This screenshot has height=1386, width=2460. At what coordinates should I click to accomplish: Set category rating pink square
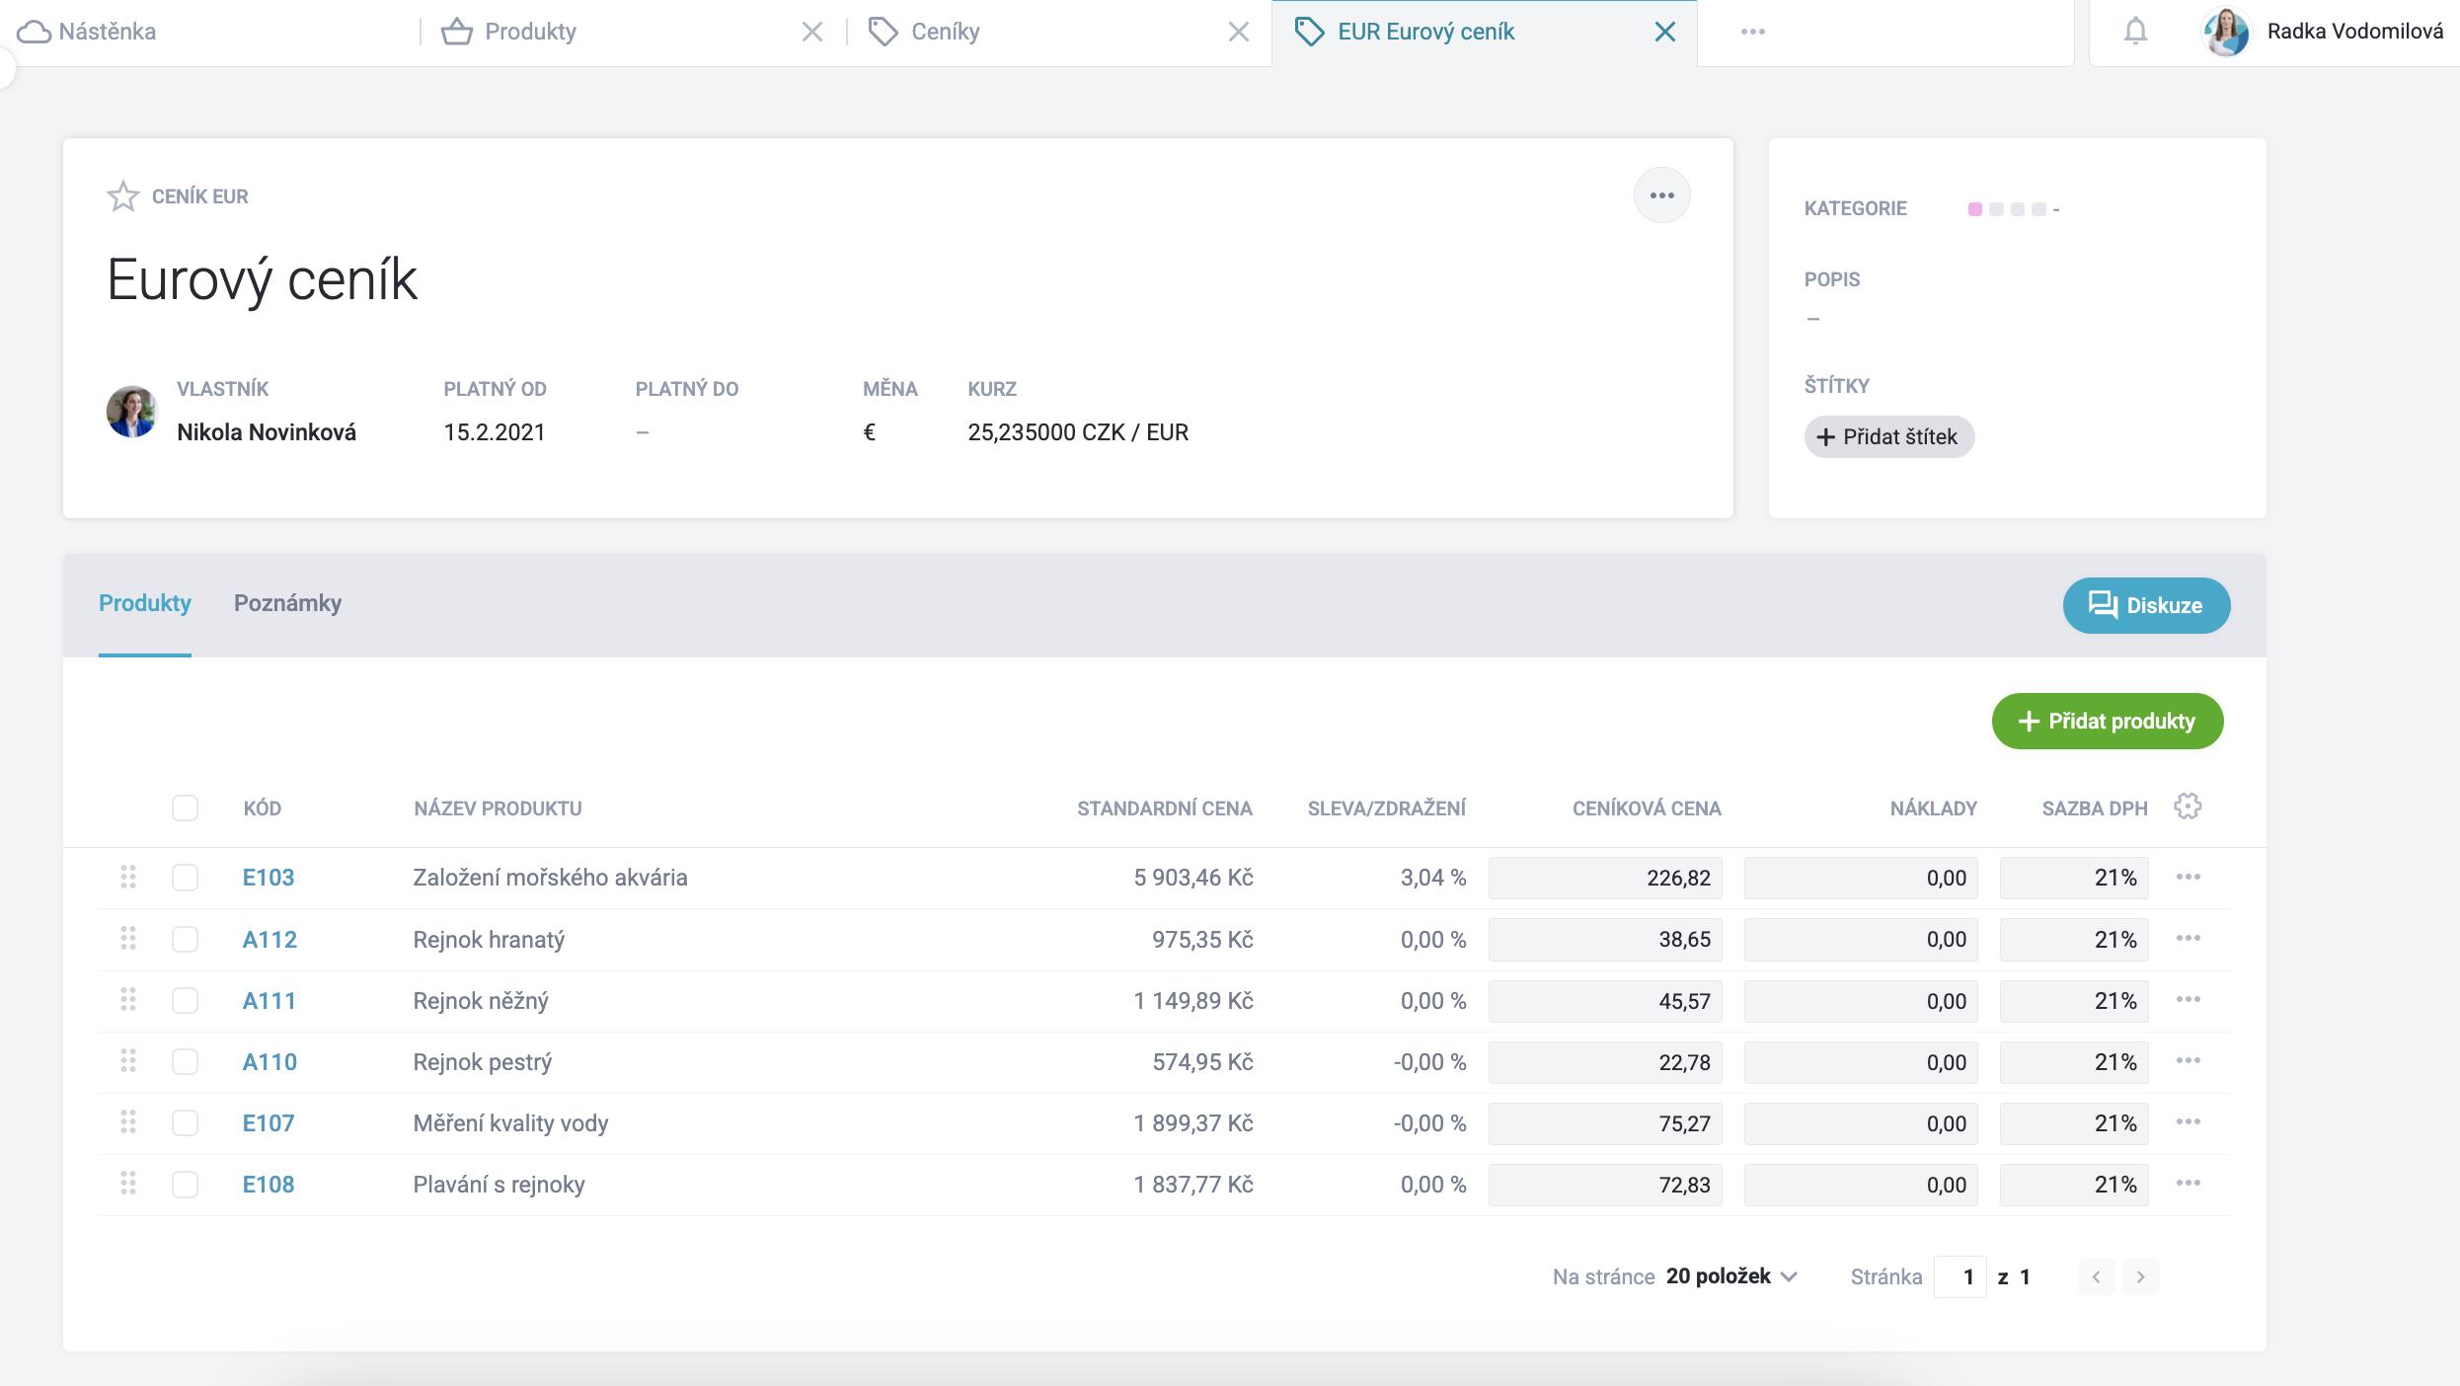[1974, 209]
